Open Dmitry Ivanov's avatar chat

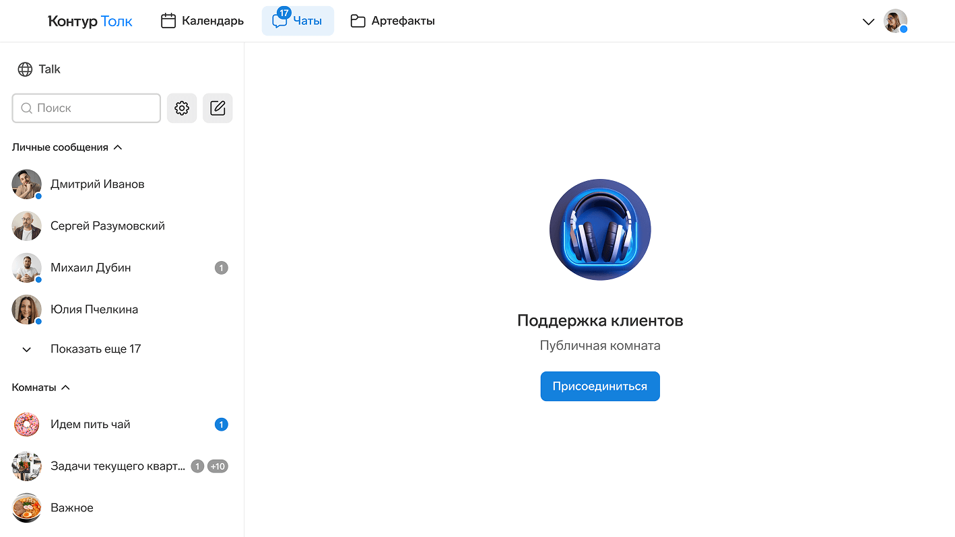tap(27, 184)
